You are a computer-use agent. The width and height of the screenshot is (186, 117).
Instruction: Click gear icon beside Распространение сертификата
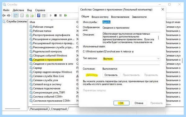(31, 35)
